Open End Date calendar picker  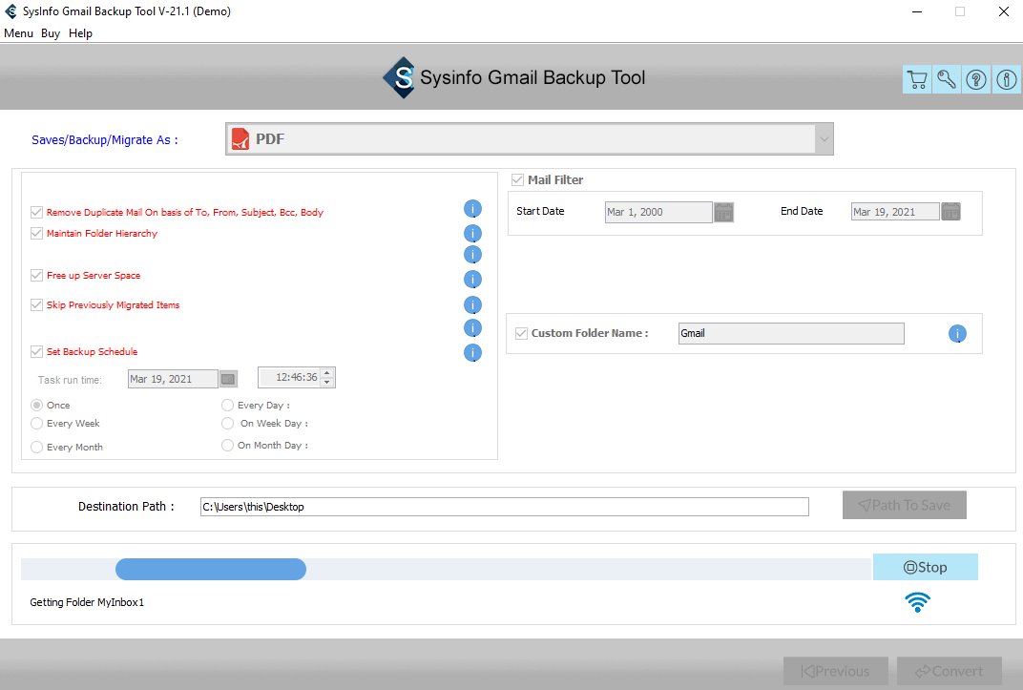tap(950, 211)
